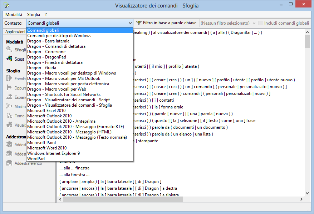The width and height of the screenshot is (314, 214).
Task: Choose the plain Microsoft Outlook 2010 entry
Action: point(80,116)
